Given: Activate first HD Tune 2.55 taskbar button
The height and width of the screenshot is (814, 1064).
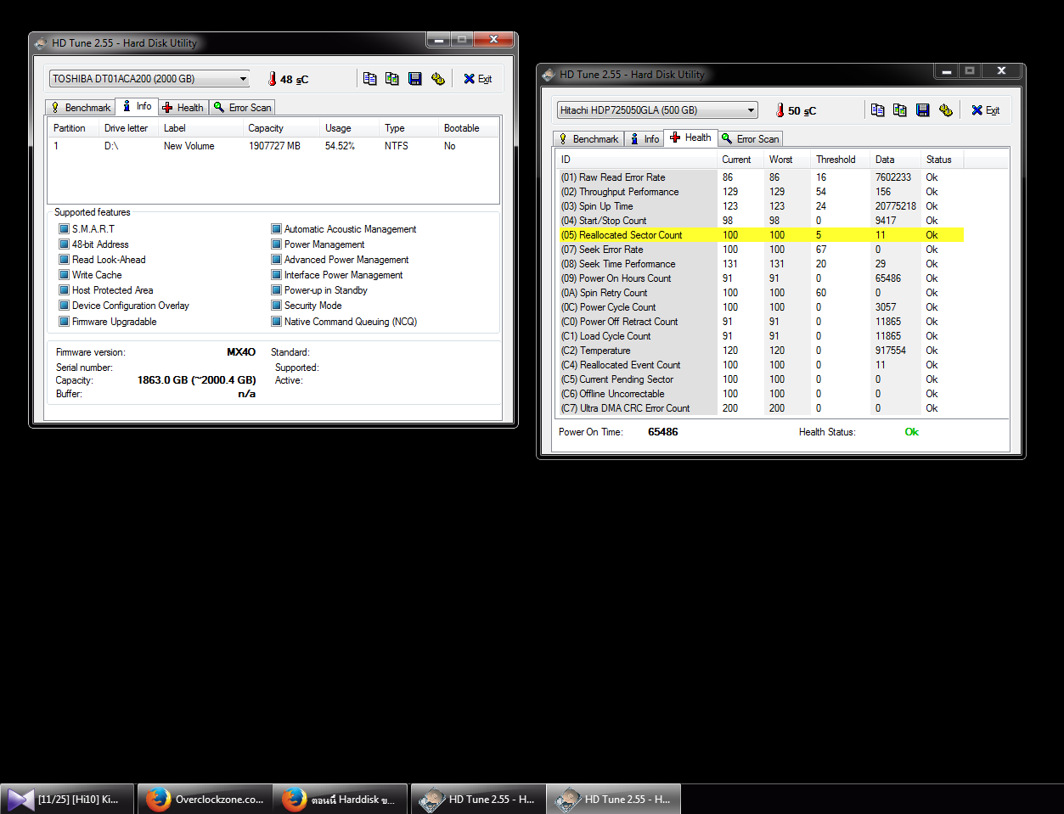Looking at the screenshot, I should (477, 799).
